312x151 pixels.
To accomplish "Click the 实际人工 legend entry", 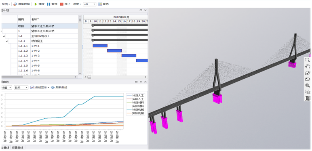I will tap(135, 99).
